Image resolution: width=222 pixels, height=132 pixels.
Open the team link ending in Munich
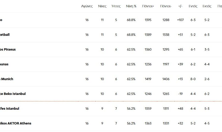[7, 79]
